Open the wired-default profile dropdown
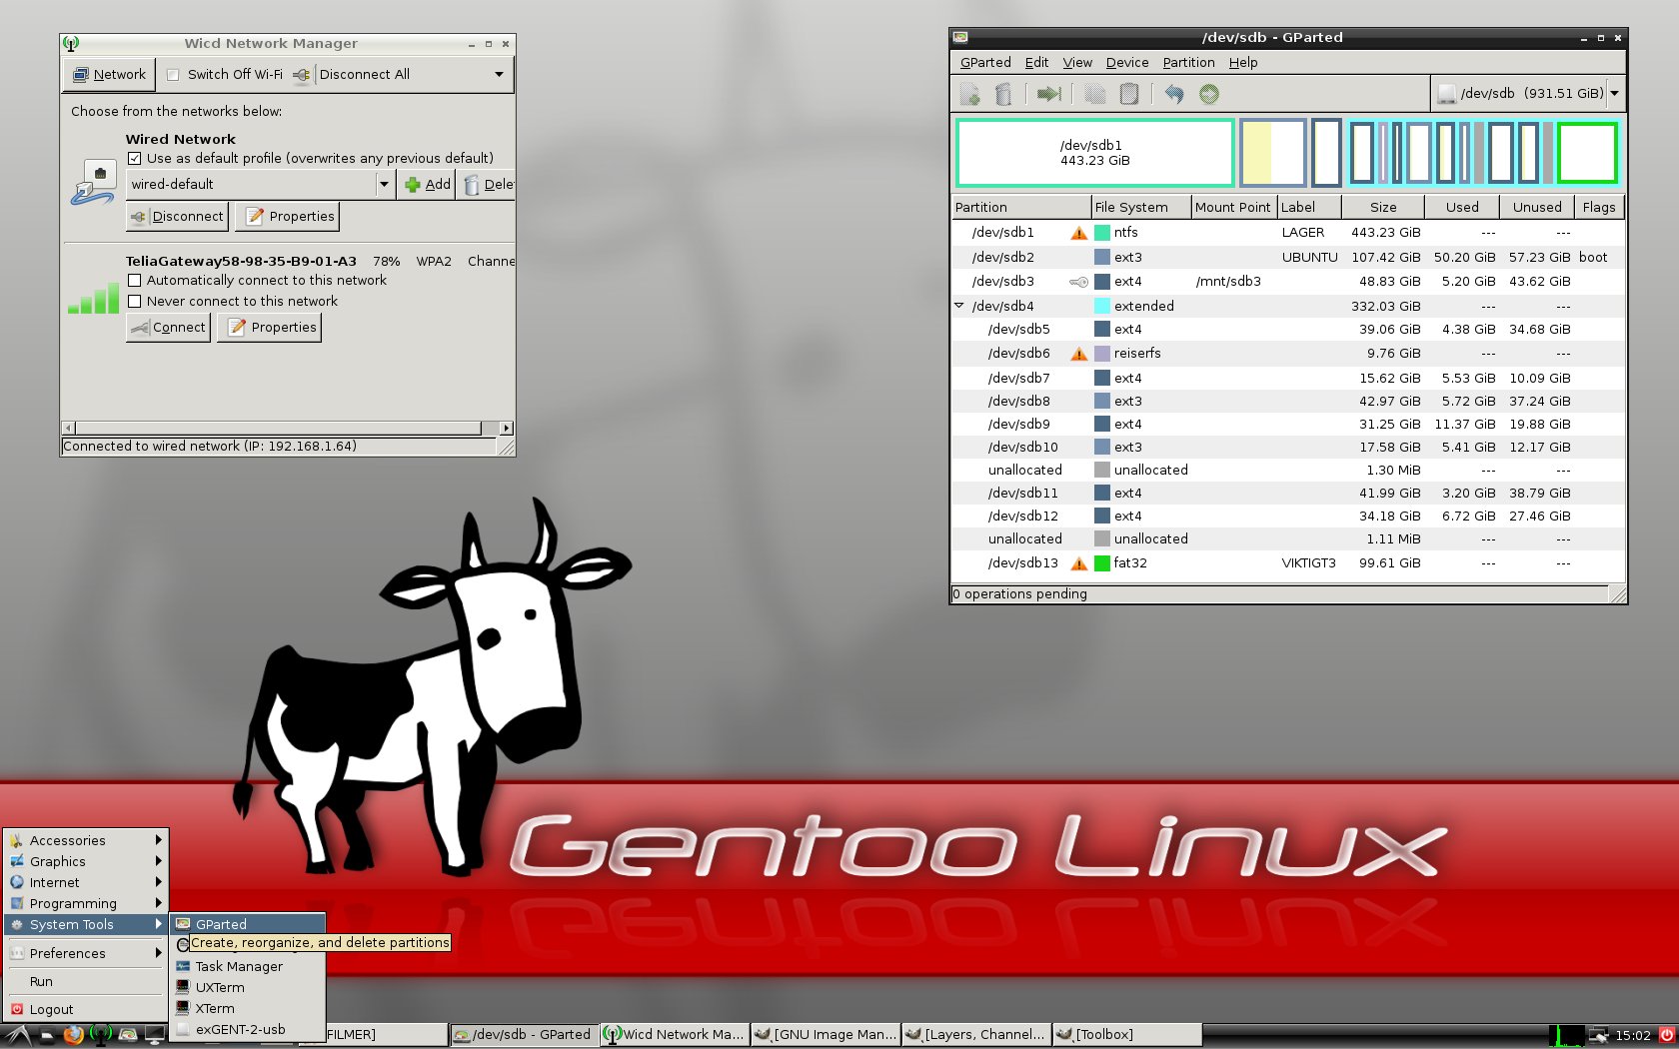Image resolution: width=1679 pixels, height=1049 pixels. click(384, 185)
